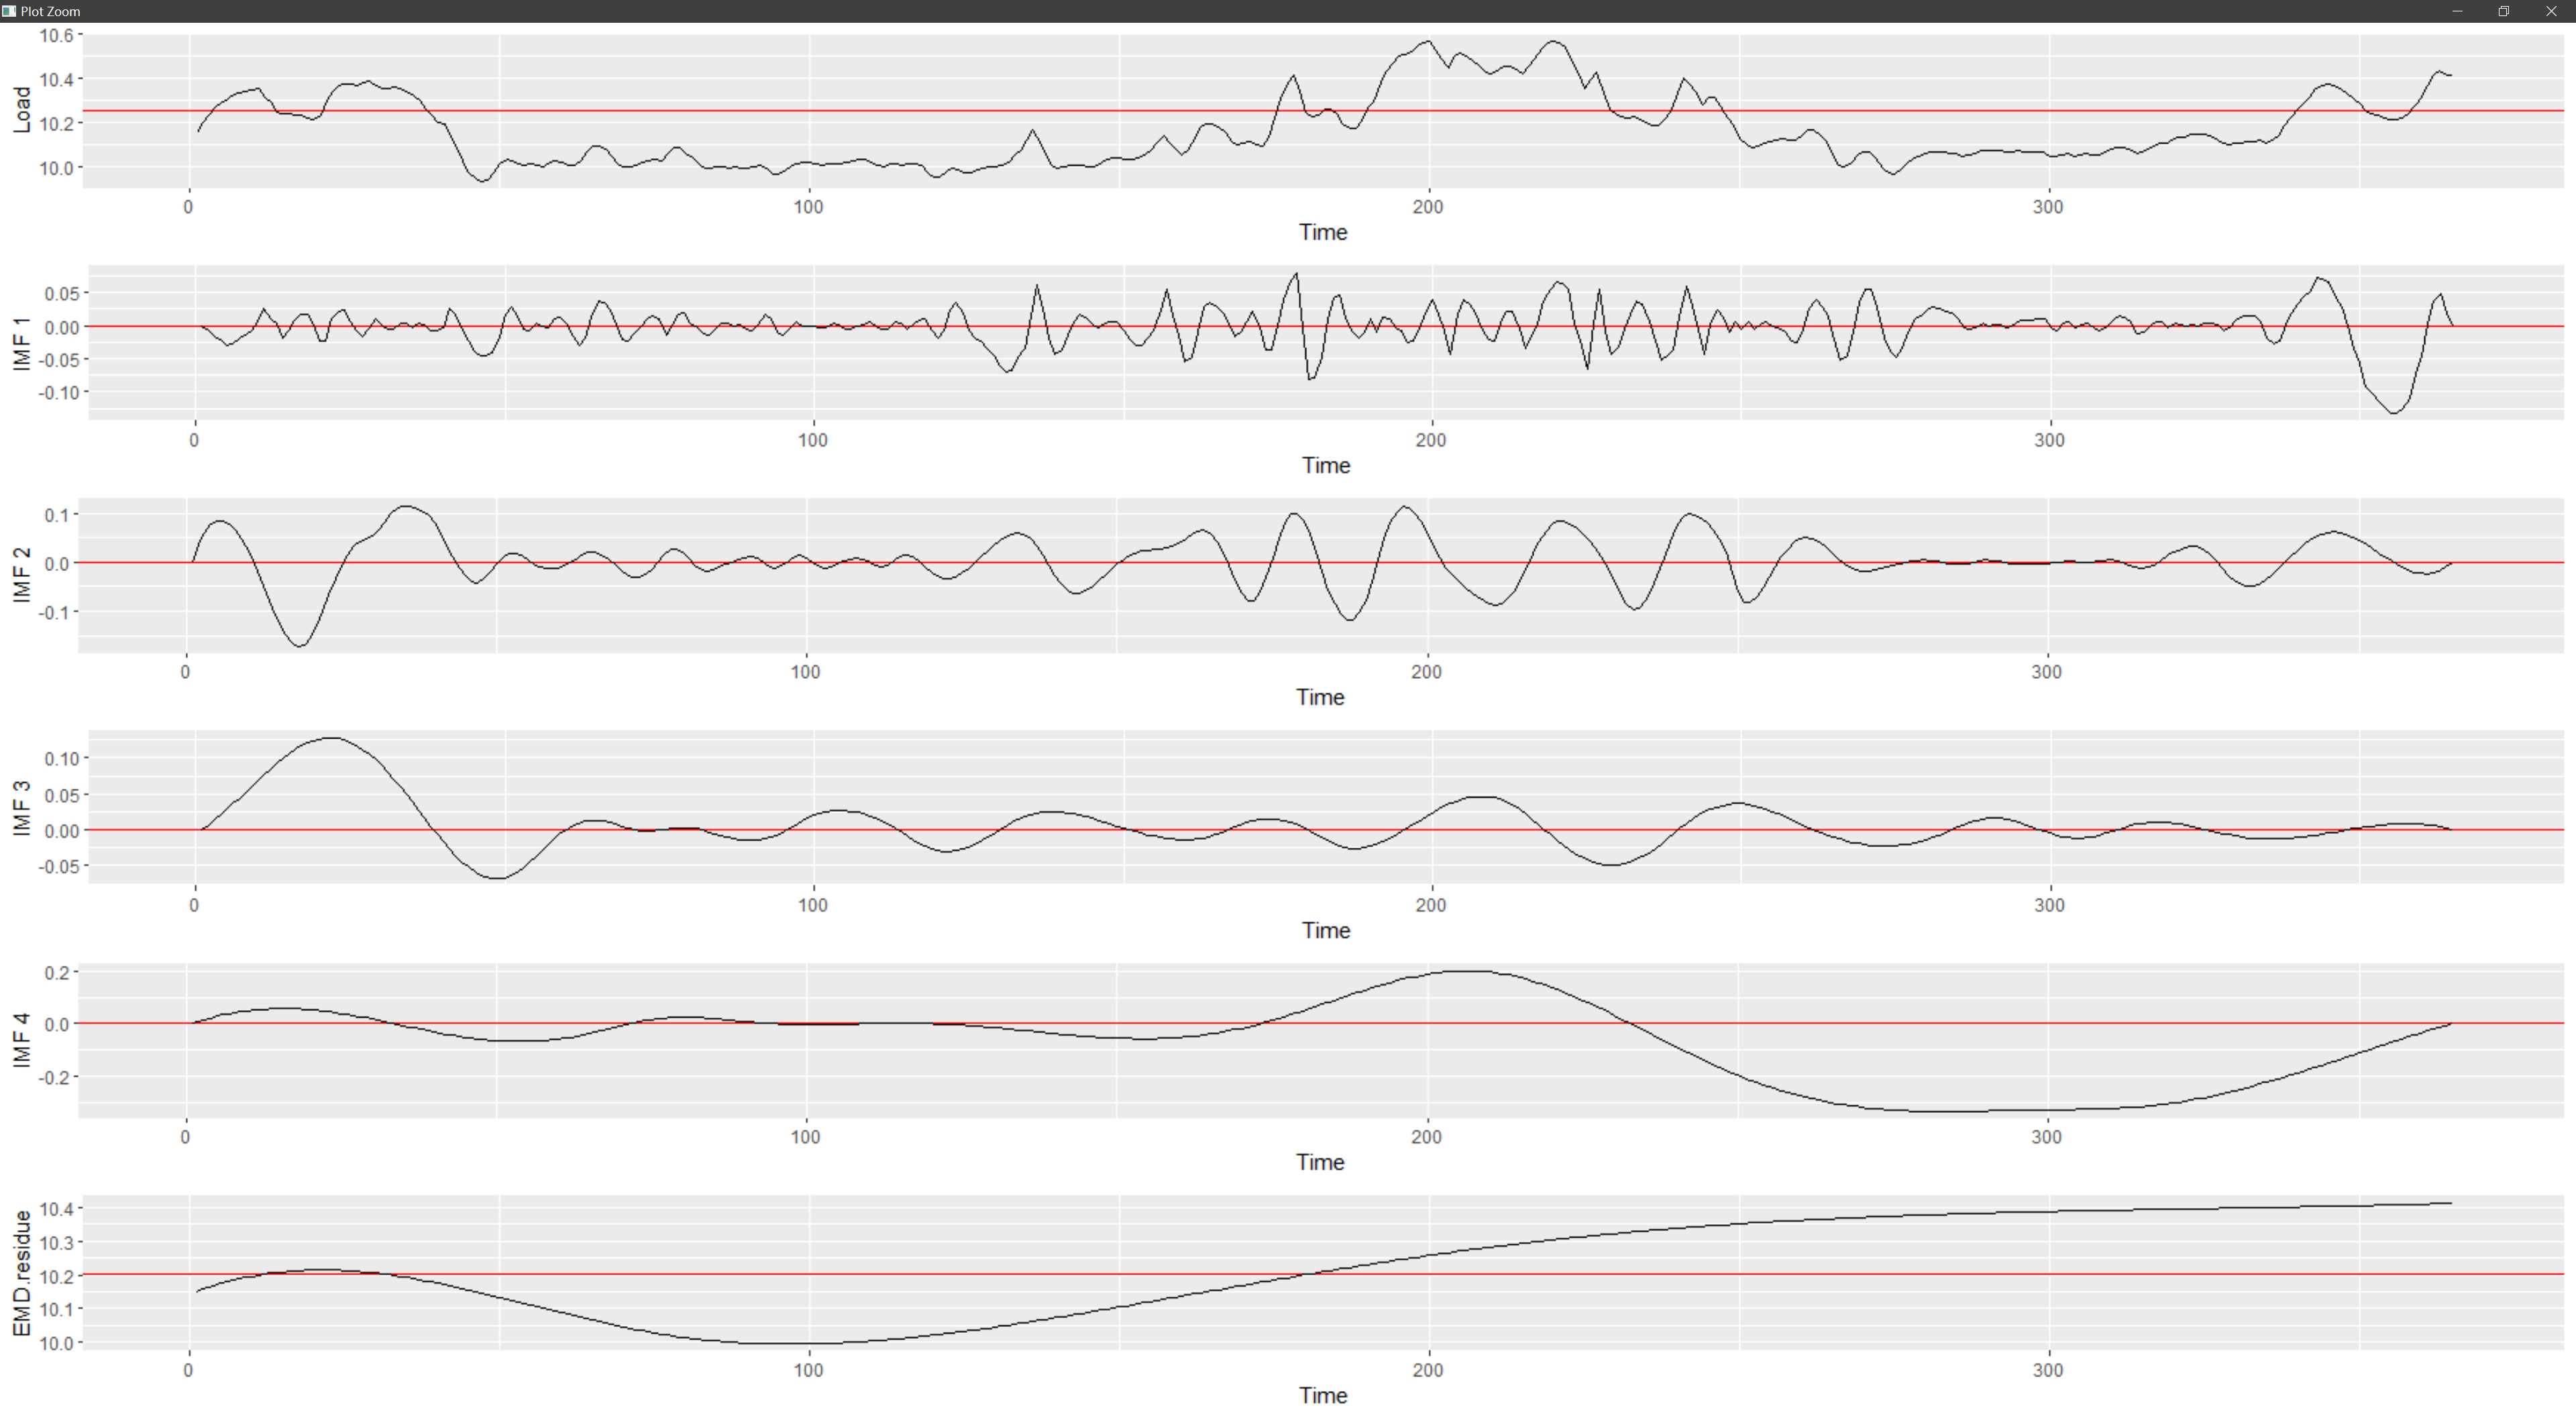Click the 'Time' label under IMF 3 plot
Screen dimensions: 2576x1418
point(1326,930)
